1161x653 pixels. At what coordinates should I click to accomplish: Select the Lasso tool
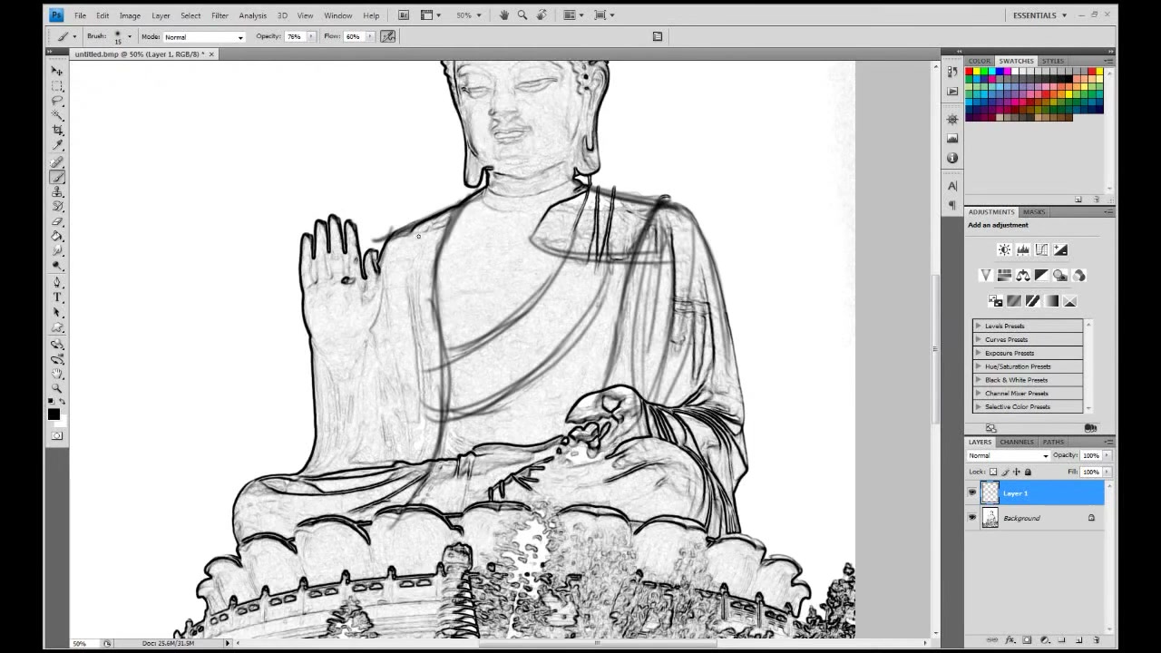57,101
